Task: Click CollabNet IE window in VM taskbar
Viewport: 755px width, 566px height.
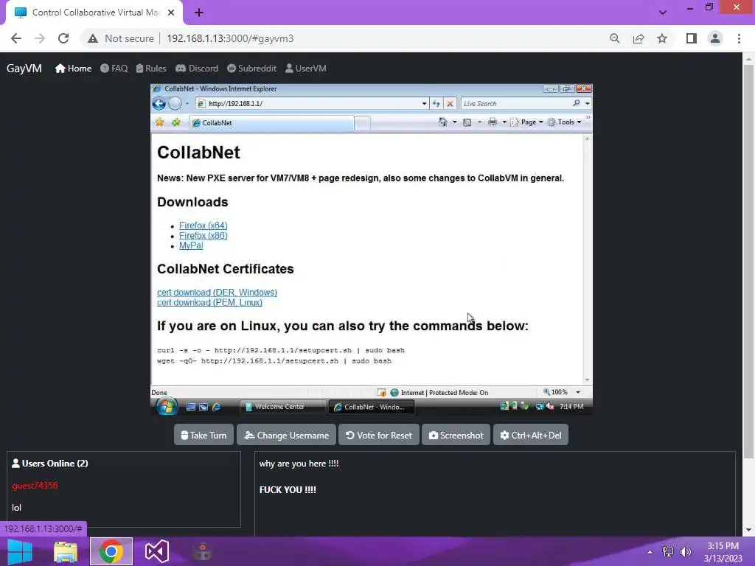Action: point(371,407)
